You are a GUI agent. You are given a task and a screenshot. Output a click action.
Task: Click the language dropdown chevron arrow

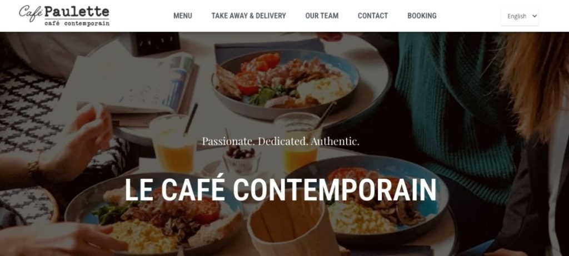(x=534, y=16)
